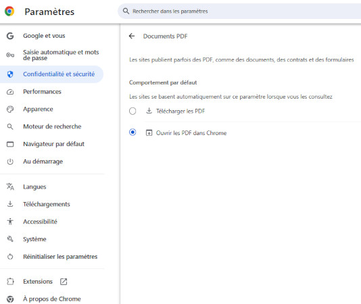Click the download icon for Téléchargements

(x=10, y=204)
